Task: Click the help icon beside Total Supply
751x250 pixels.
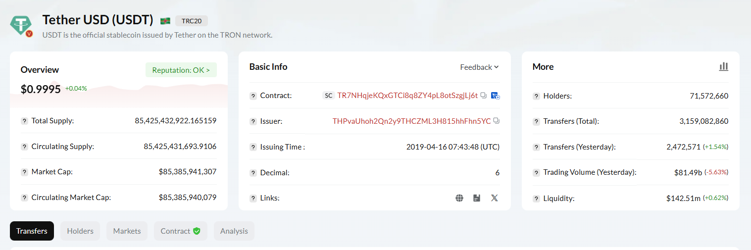Action: click(x=24, y=121)
